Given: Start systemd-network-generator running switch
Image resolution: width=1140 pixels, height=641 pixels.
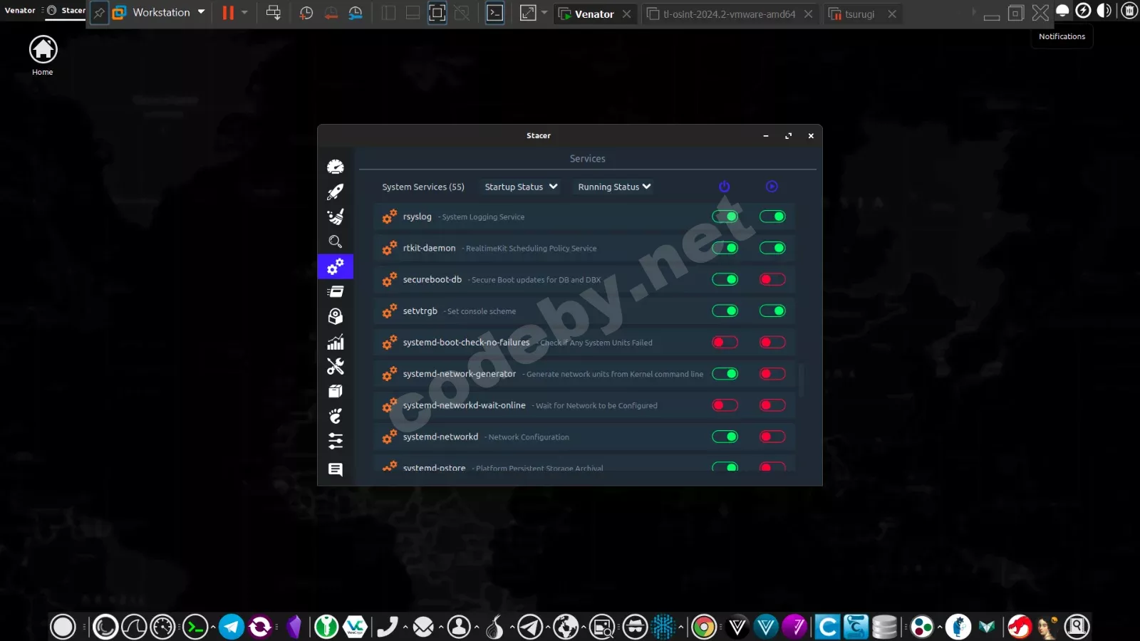Looking at the screenshot, I should [x=772, y=373].
